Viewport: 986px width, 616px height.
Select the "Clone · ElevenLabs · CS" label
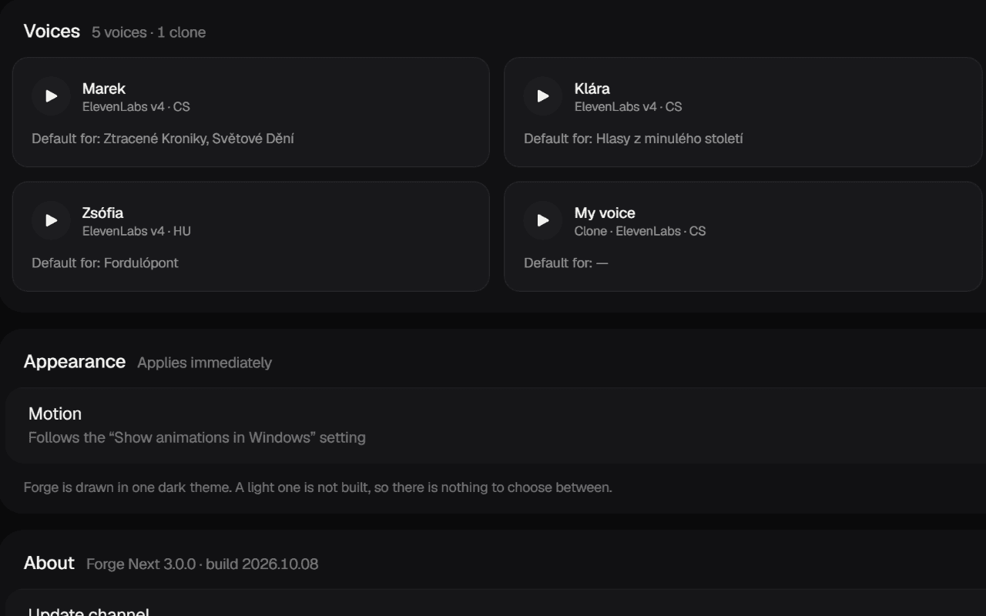[640, 231]
